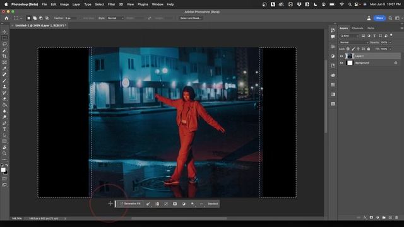The image size is (404, 227).
Task: Click the Share button
Action: (x=379, y=18)
